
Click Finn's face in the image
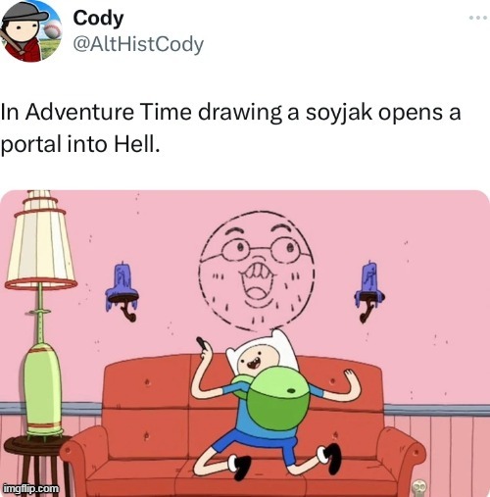point(257,359)
